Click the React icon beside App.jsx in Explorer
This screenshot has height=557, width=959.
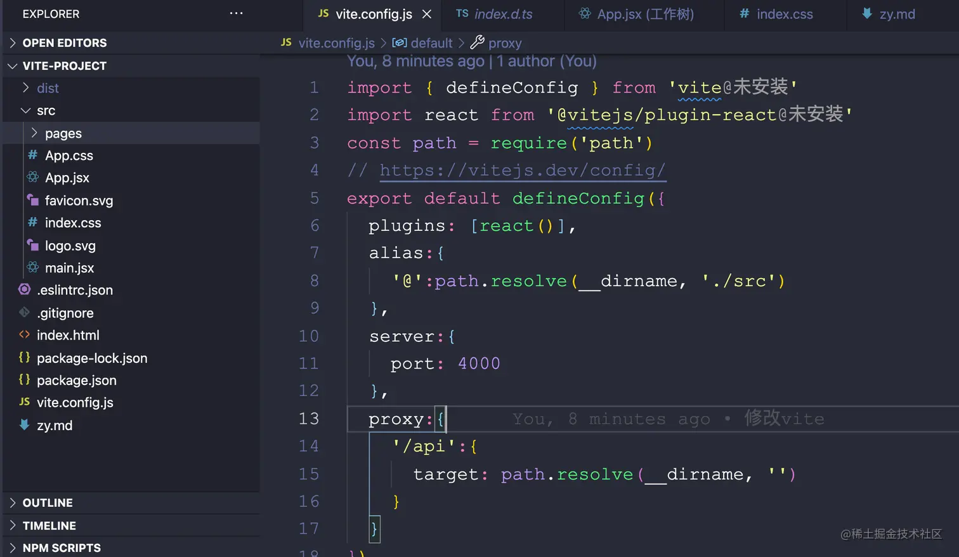pyautogui.click(x=33, y=178)
